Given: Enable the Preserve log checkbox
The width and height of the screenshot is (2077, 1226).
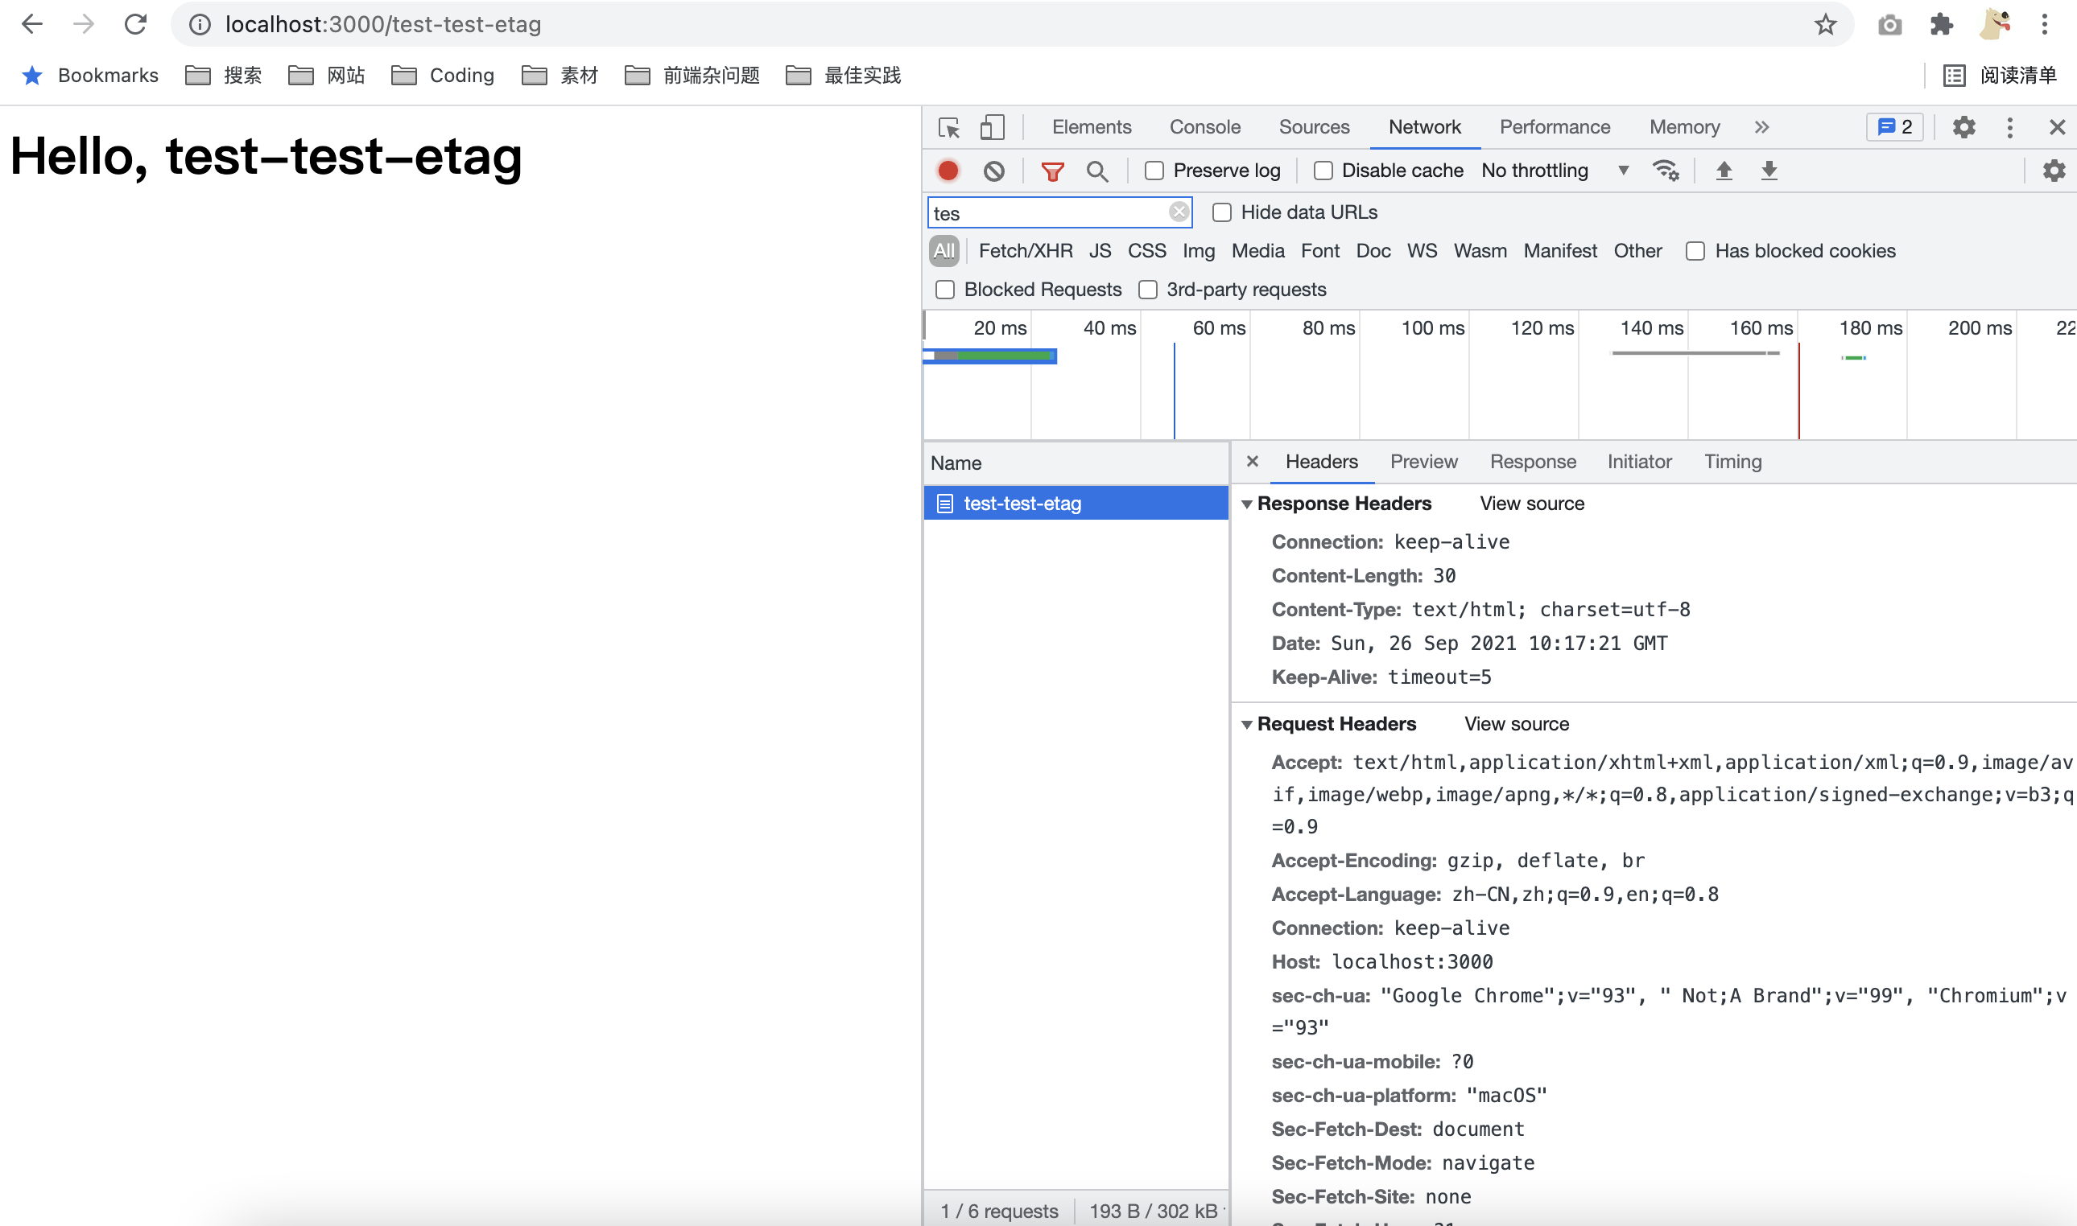Looking at the screenshot, I should pyautogui.click(x=1154, y=171).
